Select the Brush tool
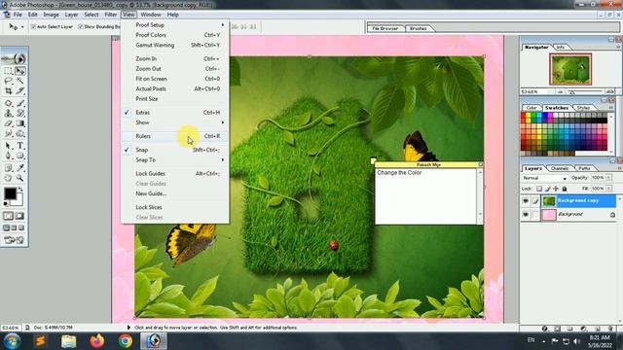The width and height of the screenshot is (623, 350). pyautogui.click(x=19, y=103)
